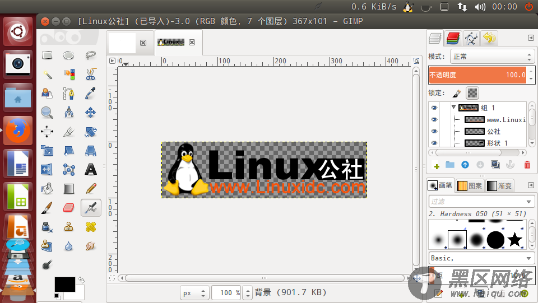538x303 pixels.
Task: Open the zoom percentage dropdown arrow
Action: [x=248, y=293]
